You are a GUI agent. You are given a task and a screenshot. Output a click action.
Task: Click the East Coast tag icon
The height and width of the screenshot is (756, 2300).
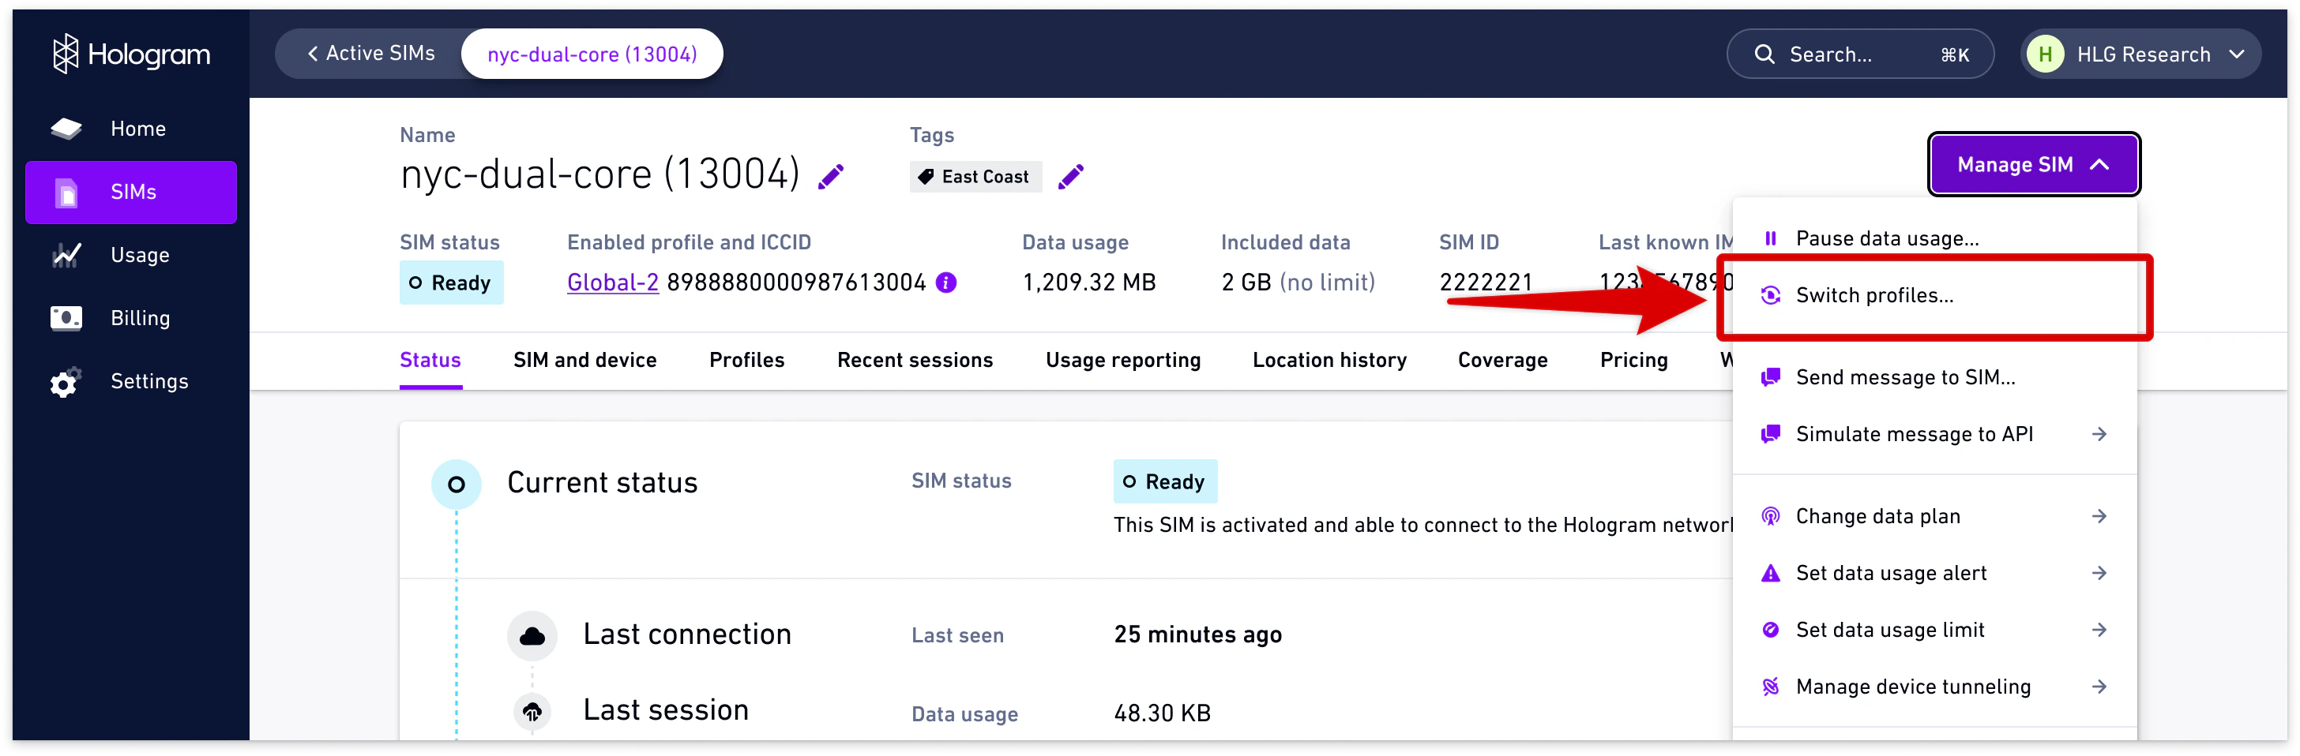tap(926, 177)
